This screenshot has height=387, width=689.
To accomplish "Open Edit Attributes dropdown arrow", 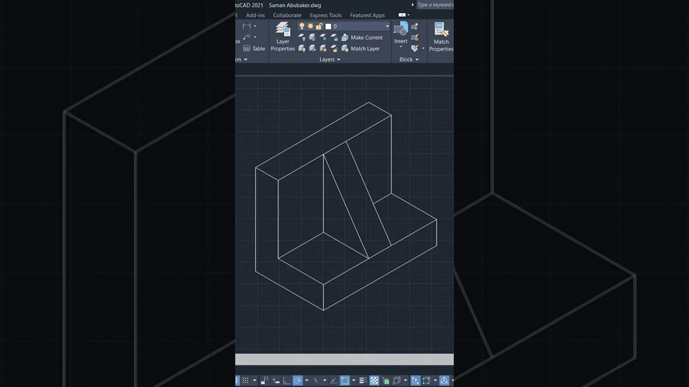I will pyautogui.click(x=423, y=48).
